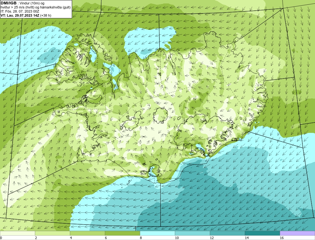Click the 4–6 m/s green legend swatch
315x240 pixels.
click(x=87, y=233)
